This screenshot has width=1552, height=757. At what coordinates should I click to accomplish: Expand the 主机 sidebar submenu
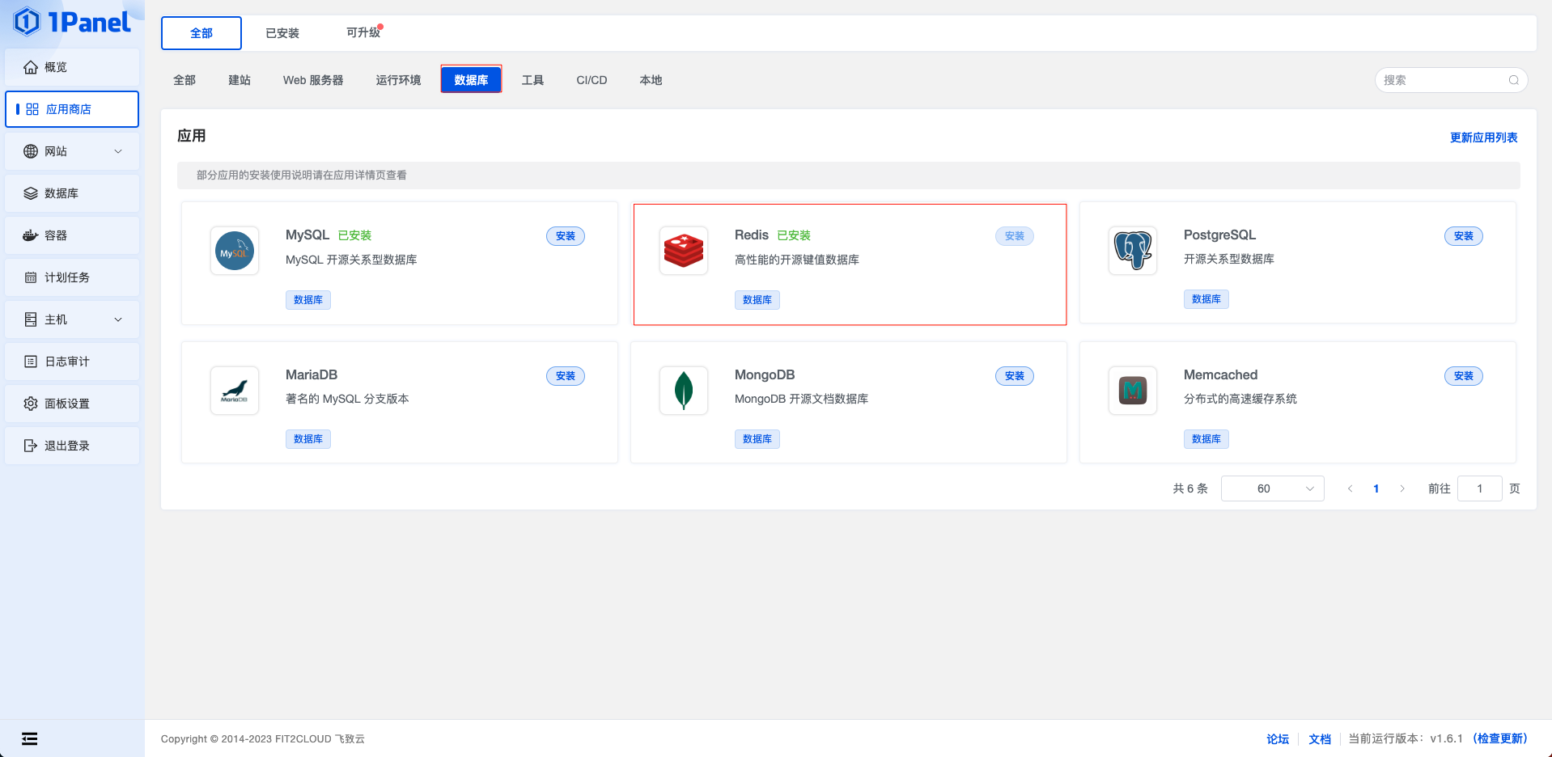pyautogui.click(x=118, y=319)
